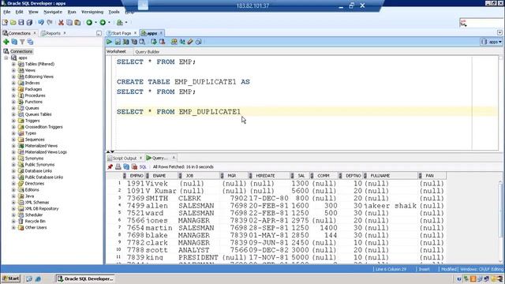505x284 pixels.
Task: Close the apps worksheet tab
Action: (x=161, y=33)
